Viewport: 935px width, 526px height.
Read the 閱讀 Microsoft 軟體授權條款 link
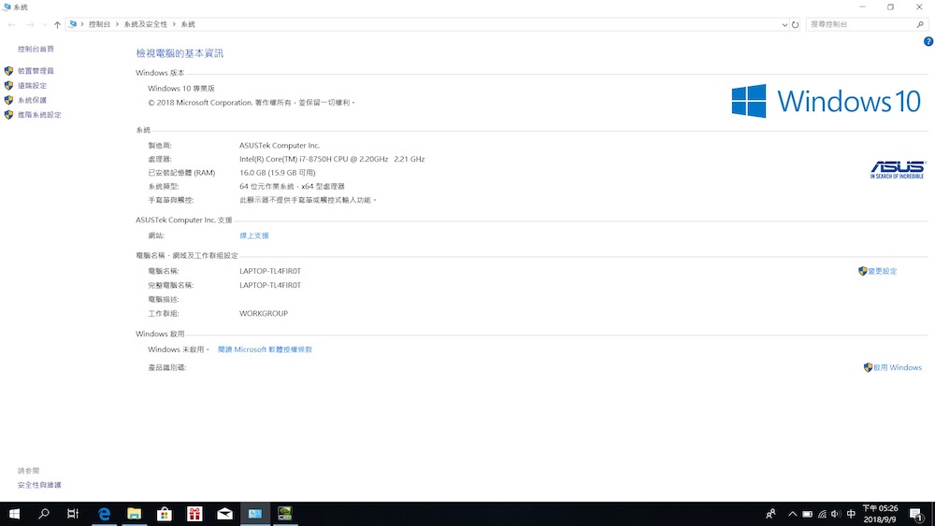[265, 349]
